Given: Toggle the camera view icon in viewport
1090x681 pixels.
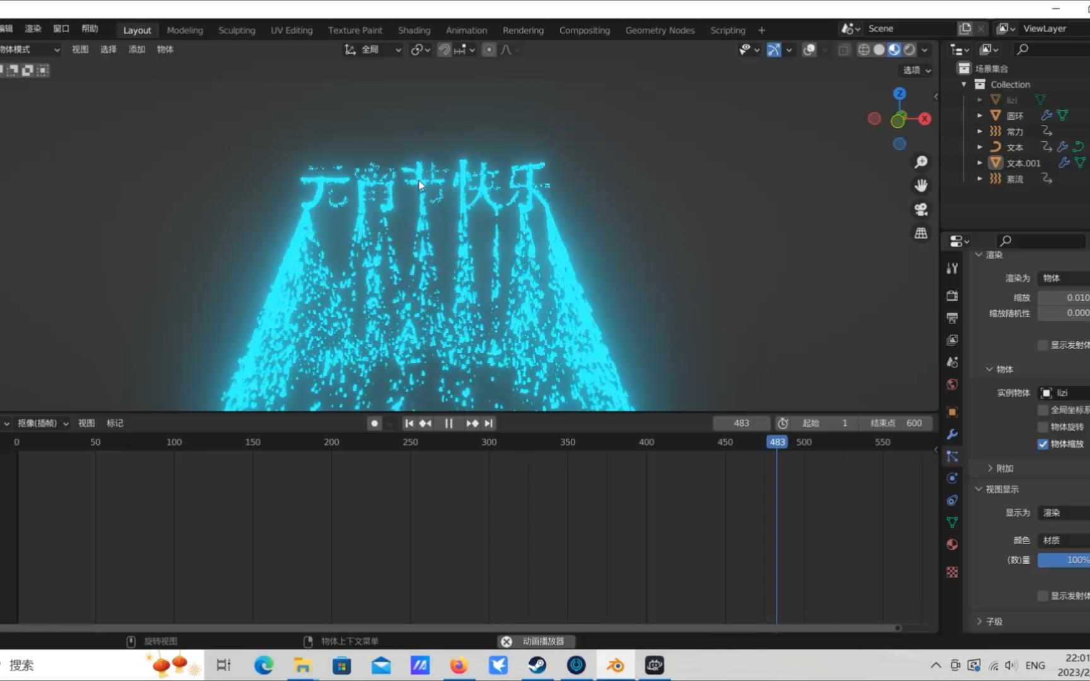Looking at the screenshot, I should point(922,209).
